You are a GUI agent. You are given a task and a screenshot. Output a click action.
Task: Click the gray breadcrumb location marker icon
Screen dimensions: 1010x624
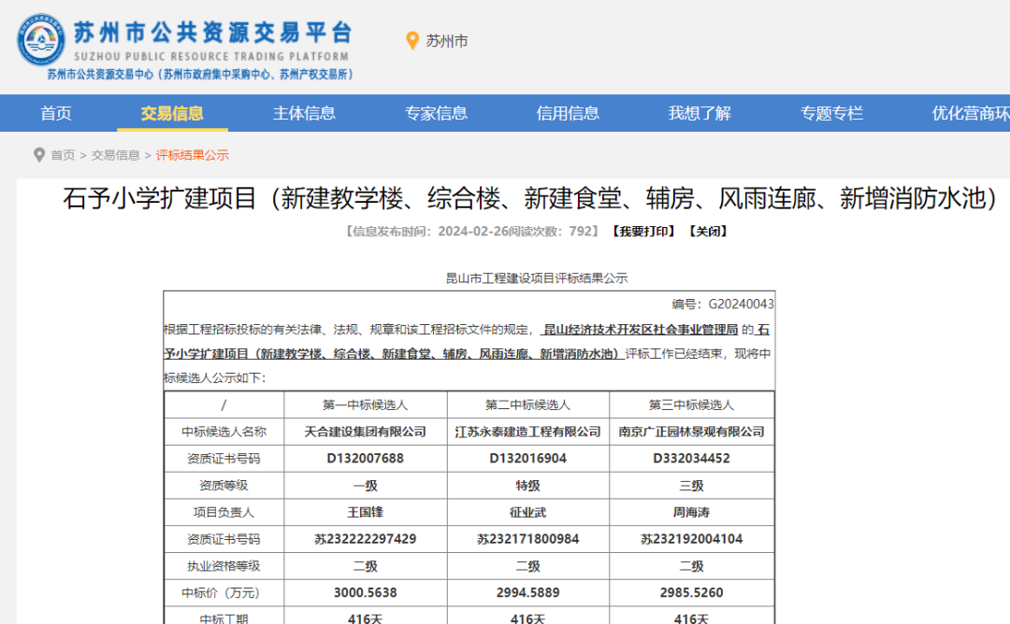pos(38,155)
